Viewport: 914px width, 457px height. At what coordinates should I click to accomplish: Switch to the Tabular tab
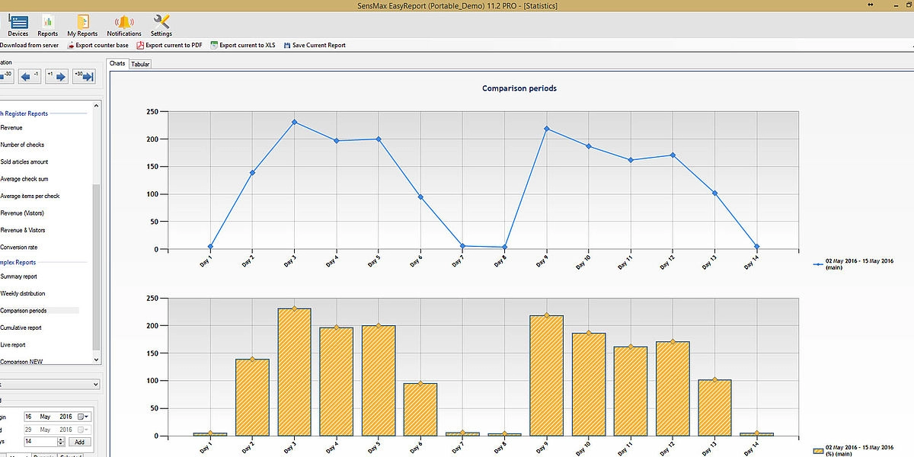point(140,64)
